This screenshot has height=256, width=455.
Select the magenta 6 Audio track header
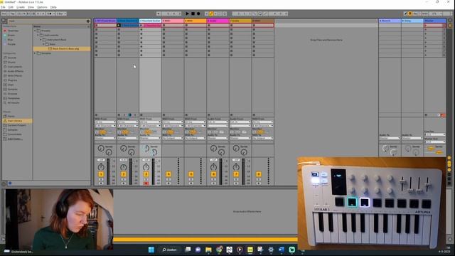point(218,21)
